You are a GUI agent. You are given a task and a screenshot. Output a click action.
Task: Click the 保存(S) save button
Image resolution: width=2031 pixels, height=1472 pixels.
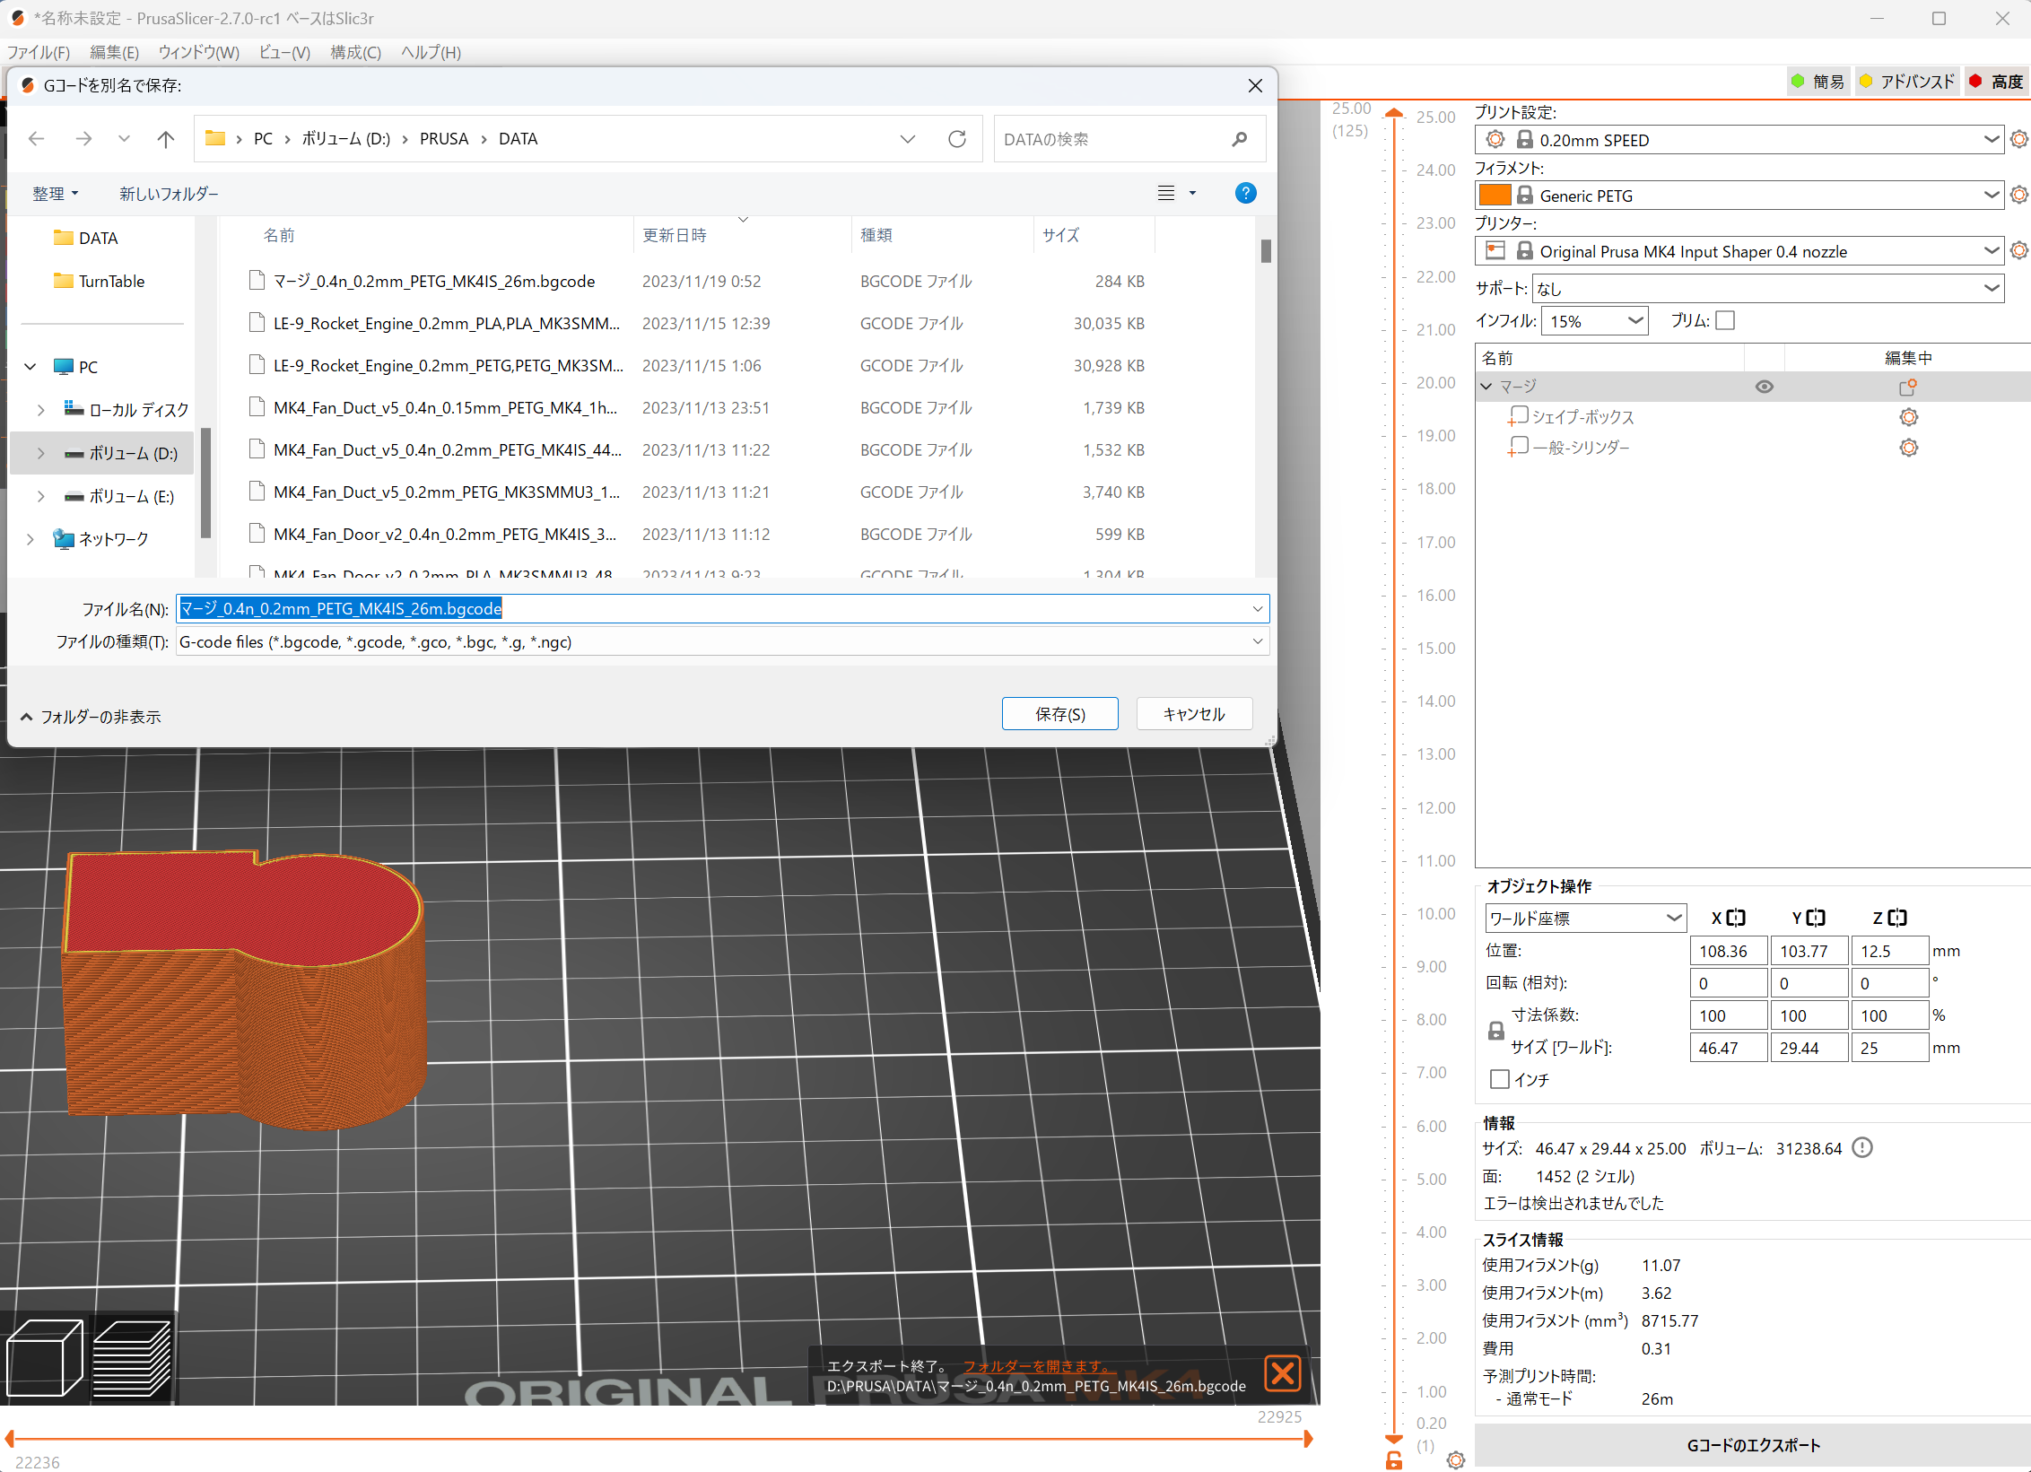(1059, 714)
